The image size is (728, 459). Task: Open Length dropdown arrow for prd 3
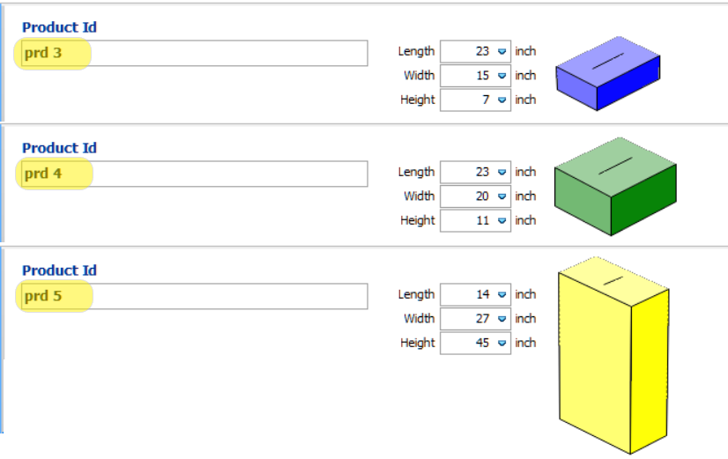501,51
